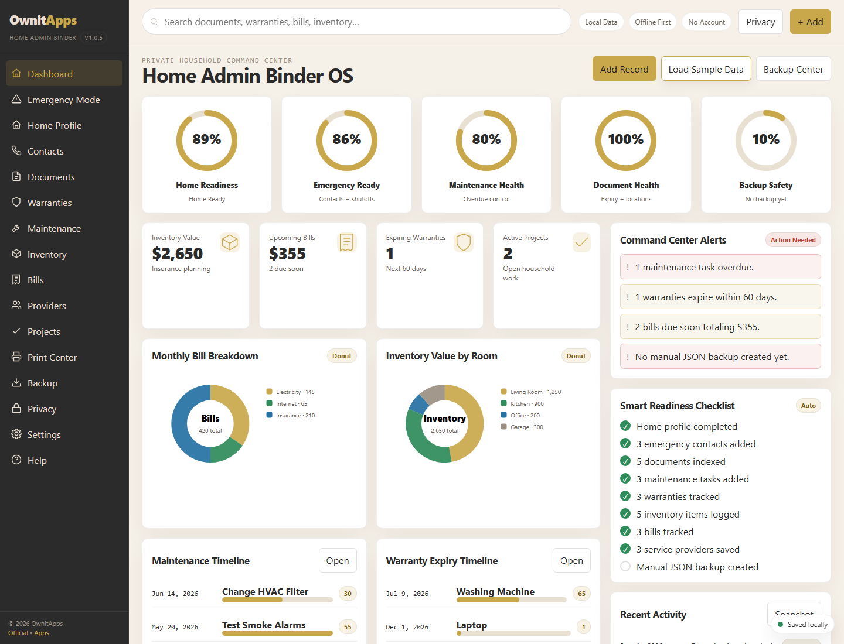Click Load Sample Data button
Screen dimensions: 844x644
(x=706, y=69)
